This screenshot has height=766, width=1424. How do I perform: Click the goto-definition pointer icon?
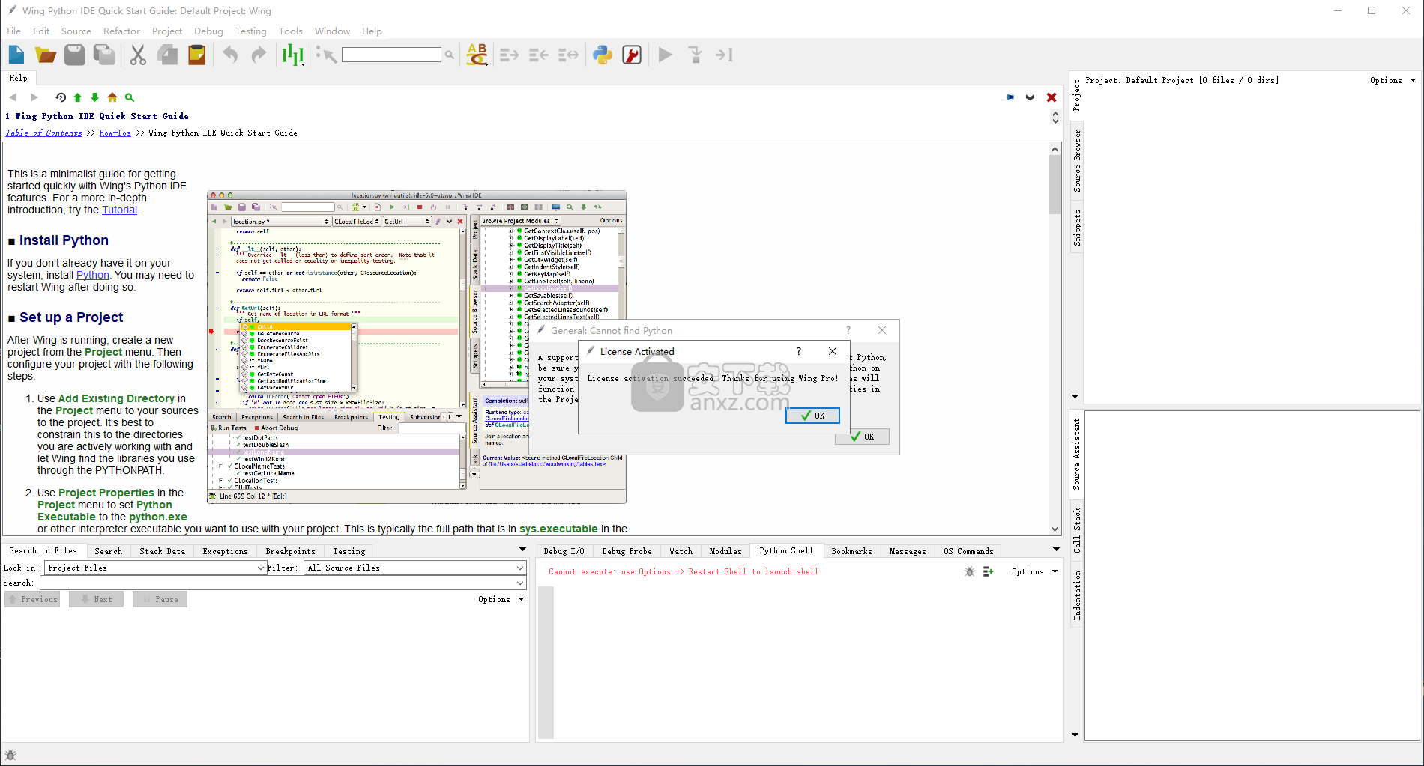326,55
